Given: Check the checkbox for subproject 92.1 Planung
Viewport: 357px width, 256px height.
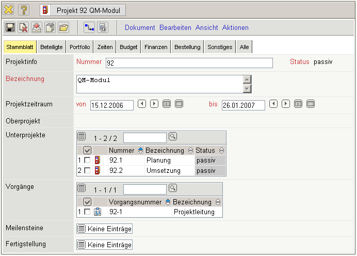Looking at the screenshot, I should click(87, 161).
